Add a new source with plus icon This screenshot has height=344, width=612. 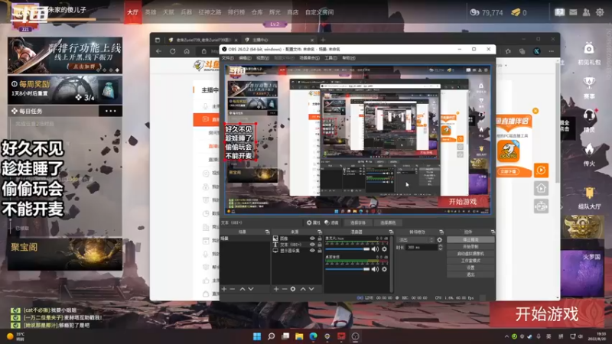(276, 289)
